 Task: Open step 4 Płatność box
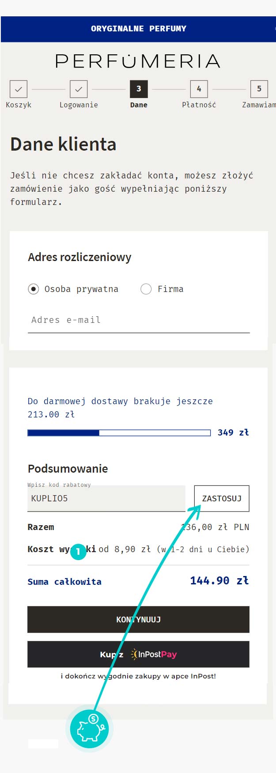(199, 89)
